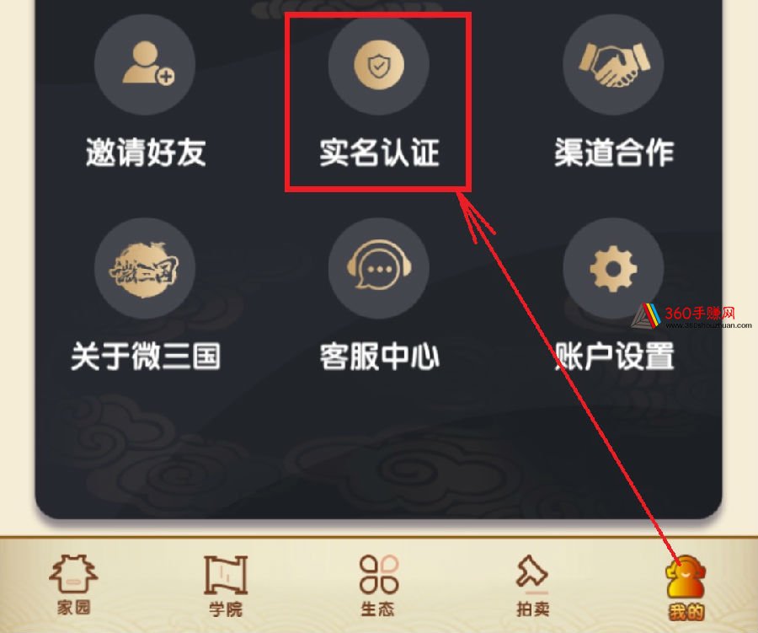Image resolution: width=758 pixels, height=633 pixels.
Task: Click the 渠道合作 label
Action: (x=614, y=153)
